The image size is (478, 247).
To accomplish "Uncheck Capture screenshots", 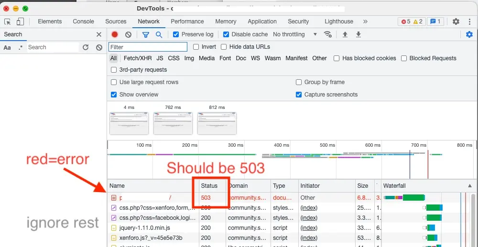I will (299, 95).
